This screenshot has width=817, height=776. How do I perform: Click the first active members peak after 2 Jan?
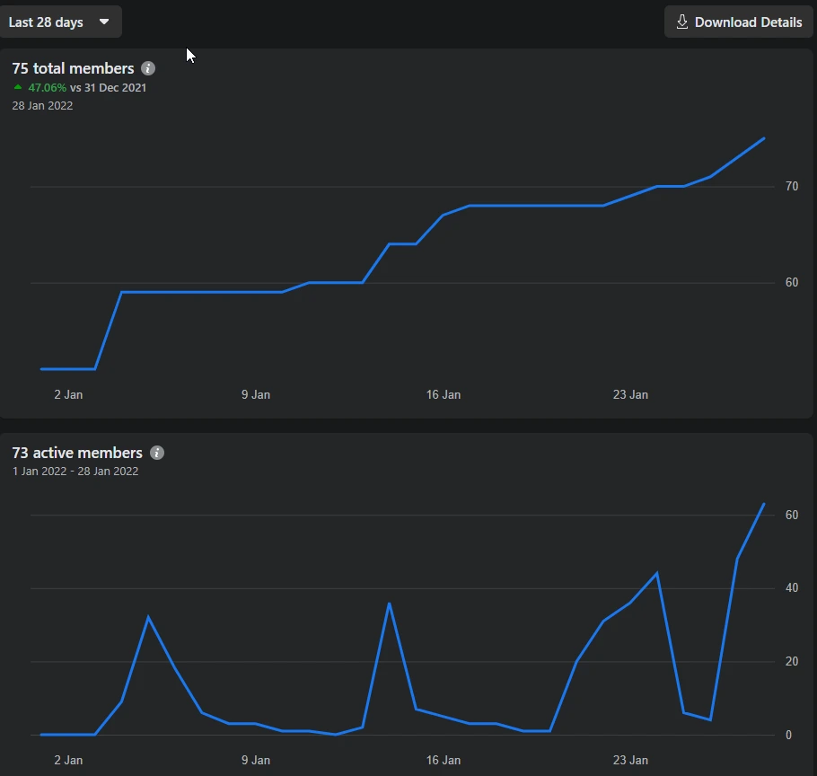click(148, 617)
